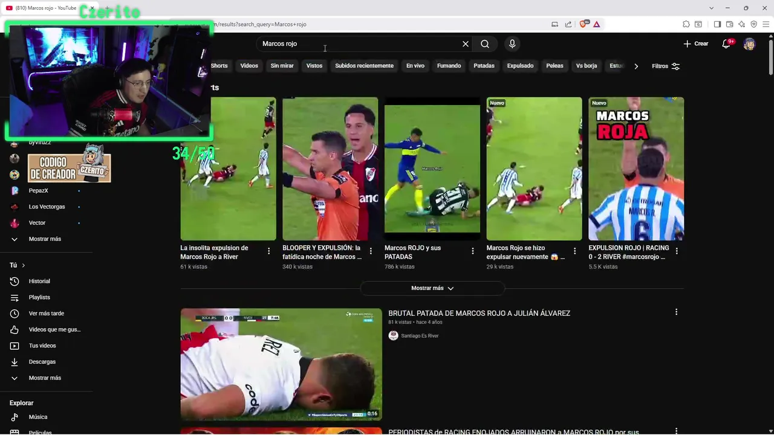Open the Leo AI sparkle icon
The height and width of the screenshot is (435, 774).
(x=741, y=24)
